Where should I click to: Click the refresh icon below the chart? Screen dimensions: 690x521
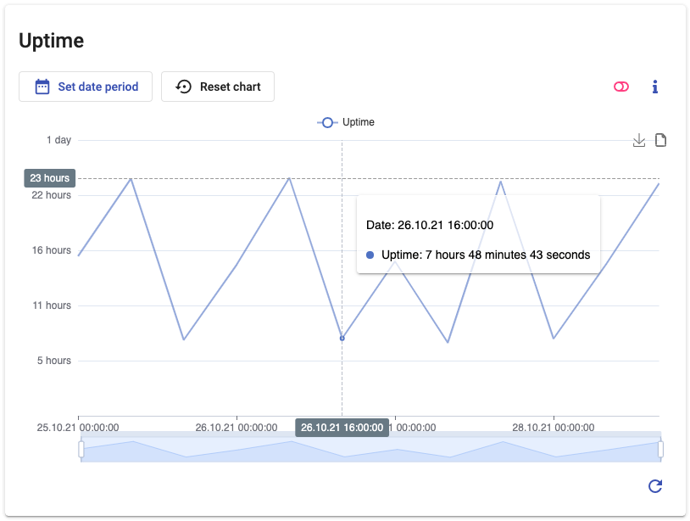click(654, 486)
